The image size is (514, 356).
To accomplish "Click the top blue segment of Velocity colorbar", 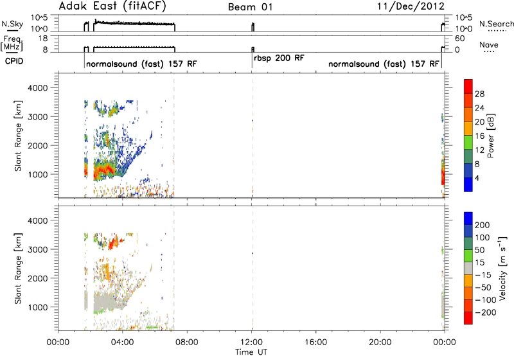I will (468, 218).
